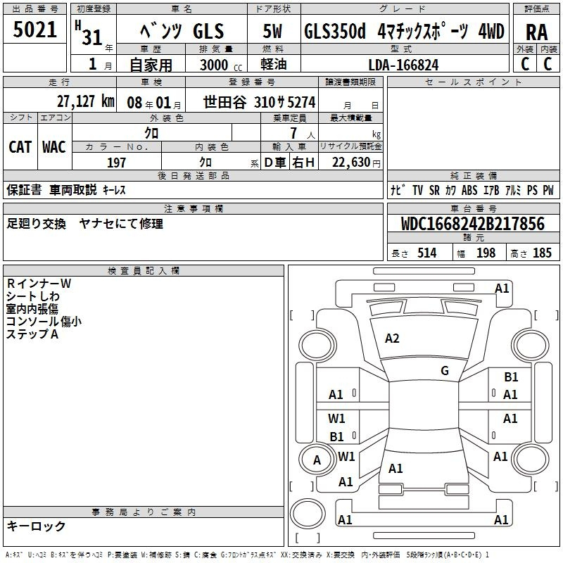Click the 検査員記入欄 header
Screen dimensions: 563x563
[144, 271]
